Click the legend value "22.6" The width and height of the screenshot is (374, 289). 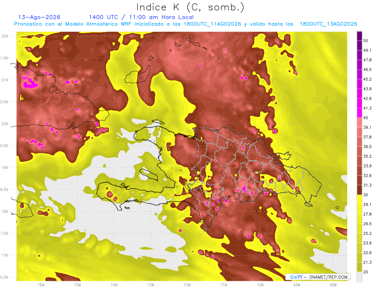tap(367, 253)
